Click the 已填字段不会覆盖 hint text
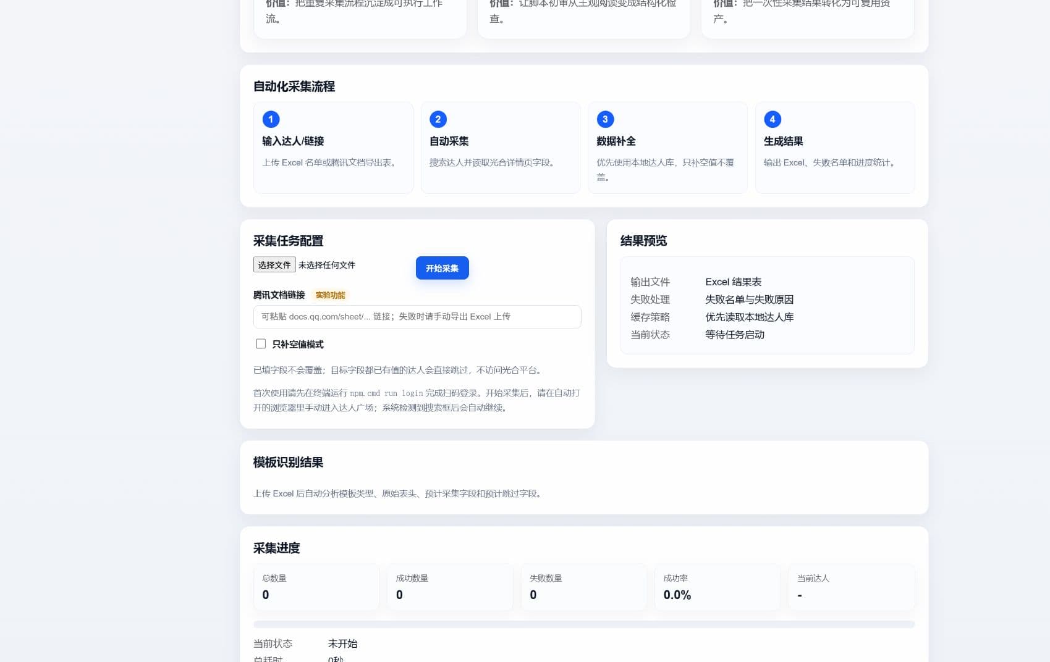Screen dimensions: 1050x662 399,371
